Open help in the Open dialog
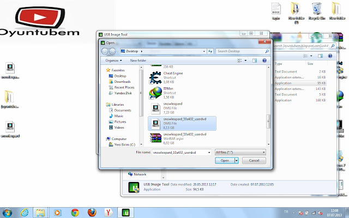 (x=264, y=60)
